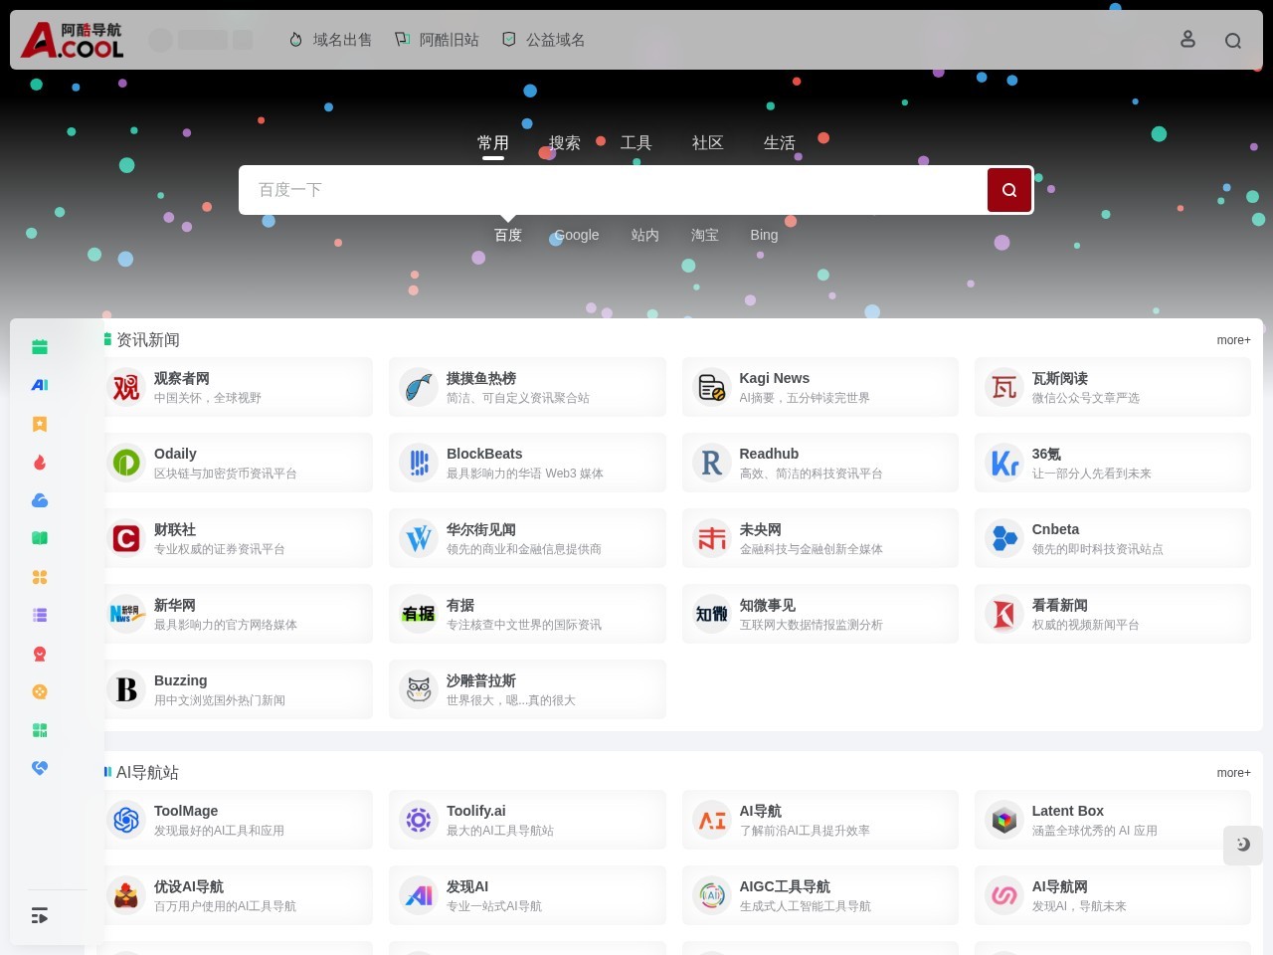
Task: Select 淘宝 as search engine
Action: (x=705, y=235)
